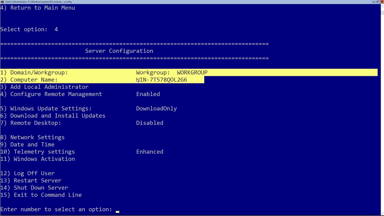
Task: Click the vertical scrollbar of the console
Action: tap(382, 109)
